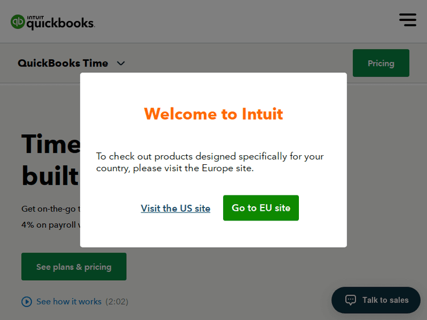This screenshot has height=320, width=427.
Task: Click the play icon beside See how it works
Action: [x=27, y=302]
